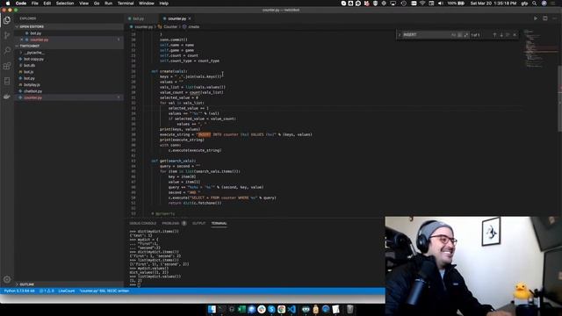Open the Manage gear in activity bar

click(x=7, y=279)
